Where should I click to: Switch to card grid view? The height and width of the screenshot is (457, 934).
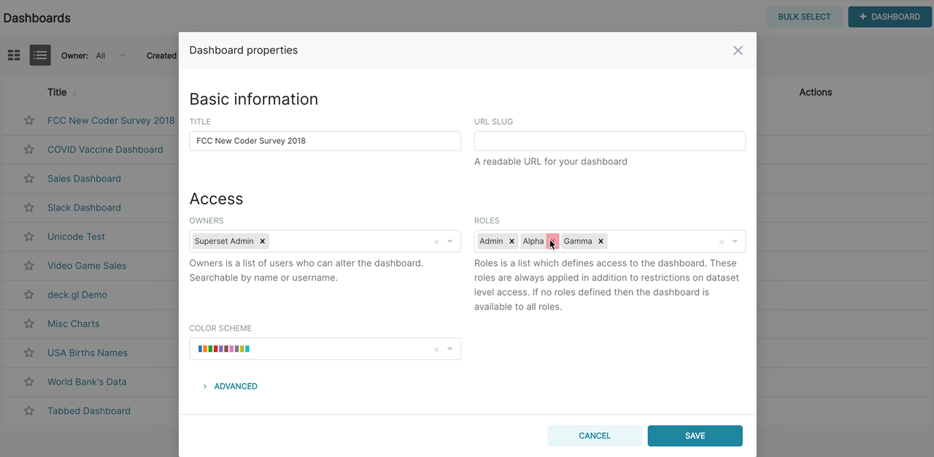tap(14, 55)
